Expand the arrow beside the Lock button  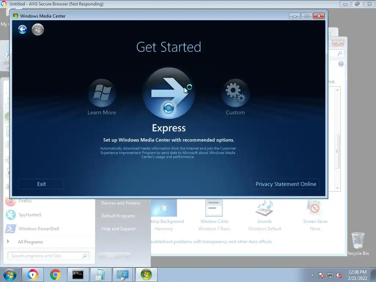(x=127, y=256)
